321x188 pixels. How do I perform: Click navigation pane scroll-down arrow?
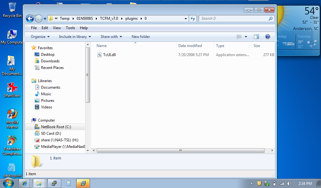(x=88, y=151)
